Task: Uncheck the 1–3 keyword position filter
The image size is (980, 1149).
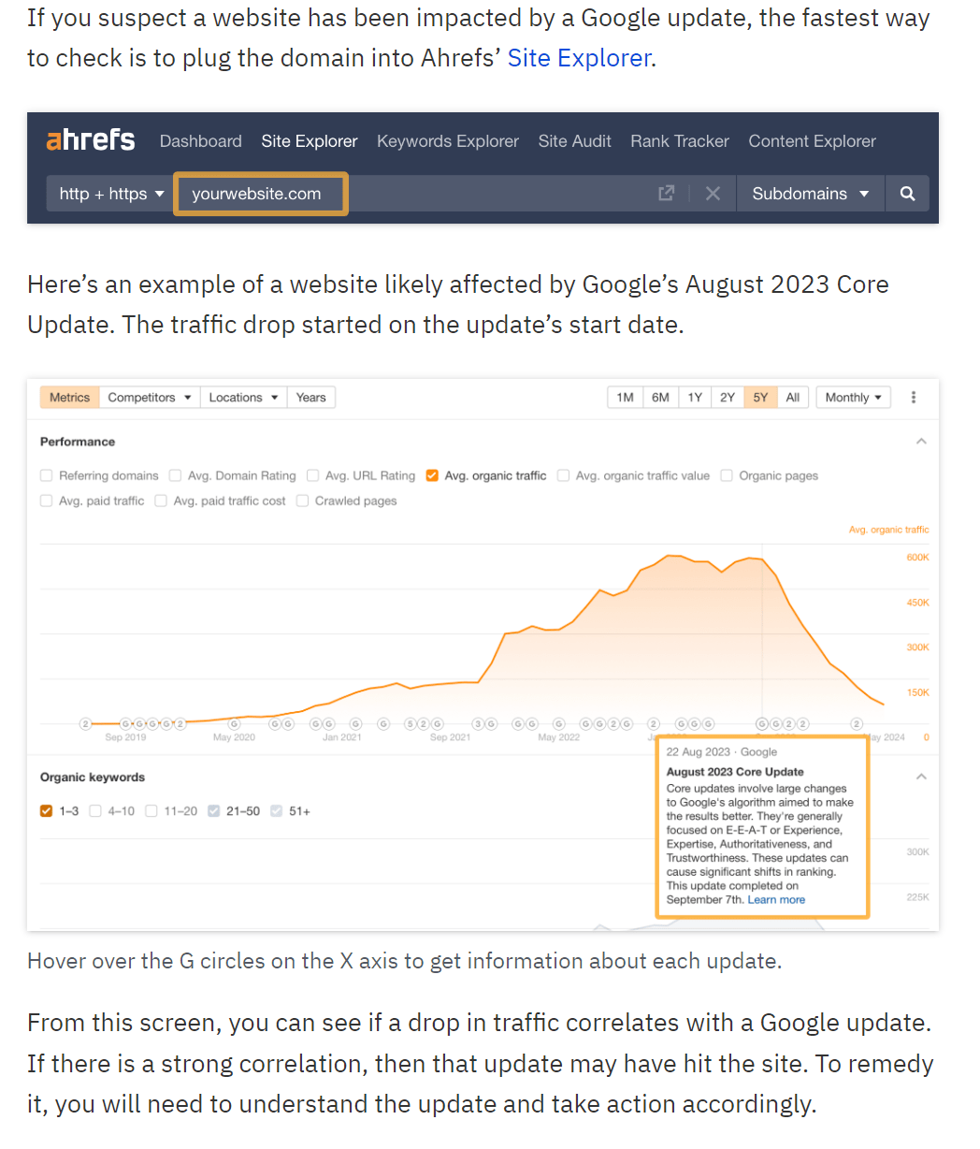Action: click(x=46, y=810)
